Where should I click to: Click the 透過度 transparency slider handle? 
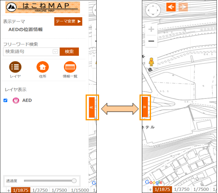tap(74, 181)
